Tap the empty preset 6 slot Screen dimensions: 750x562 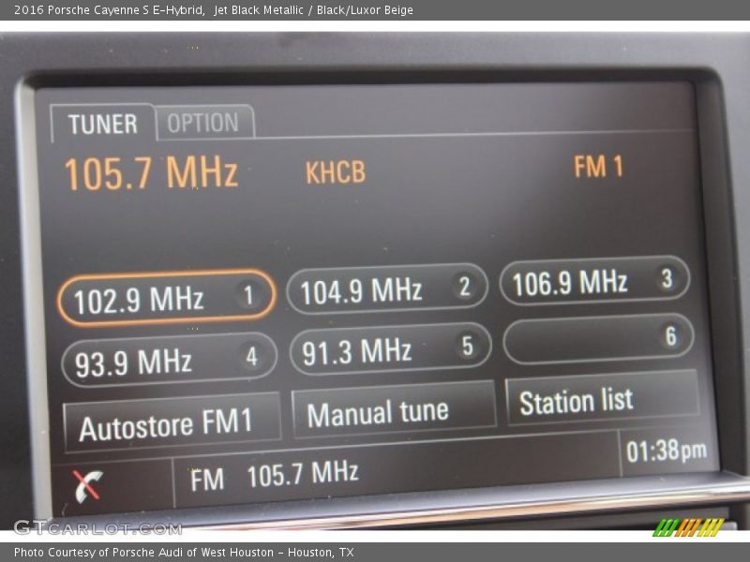click(598, 338)
